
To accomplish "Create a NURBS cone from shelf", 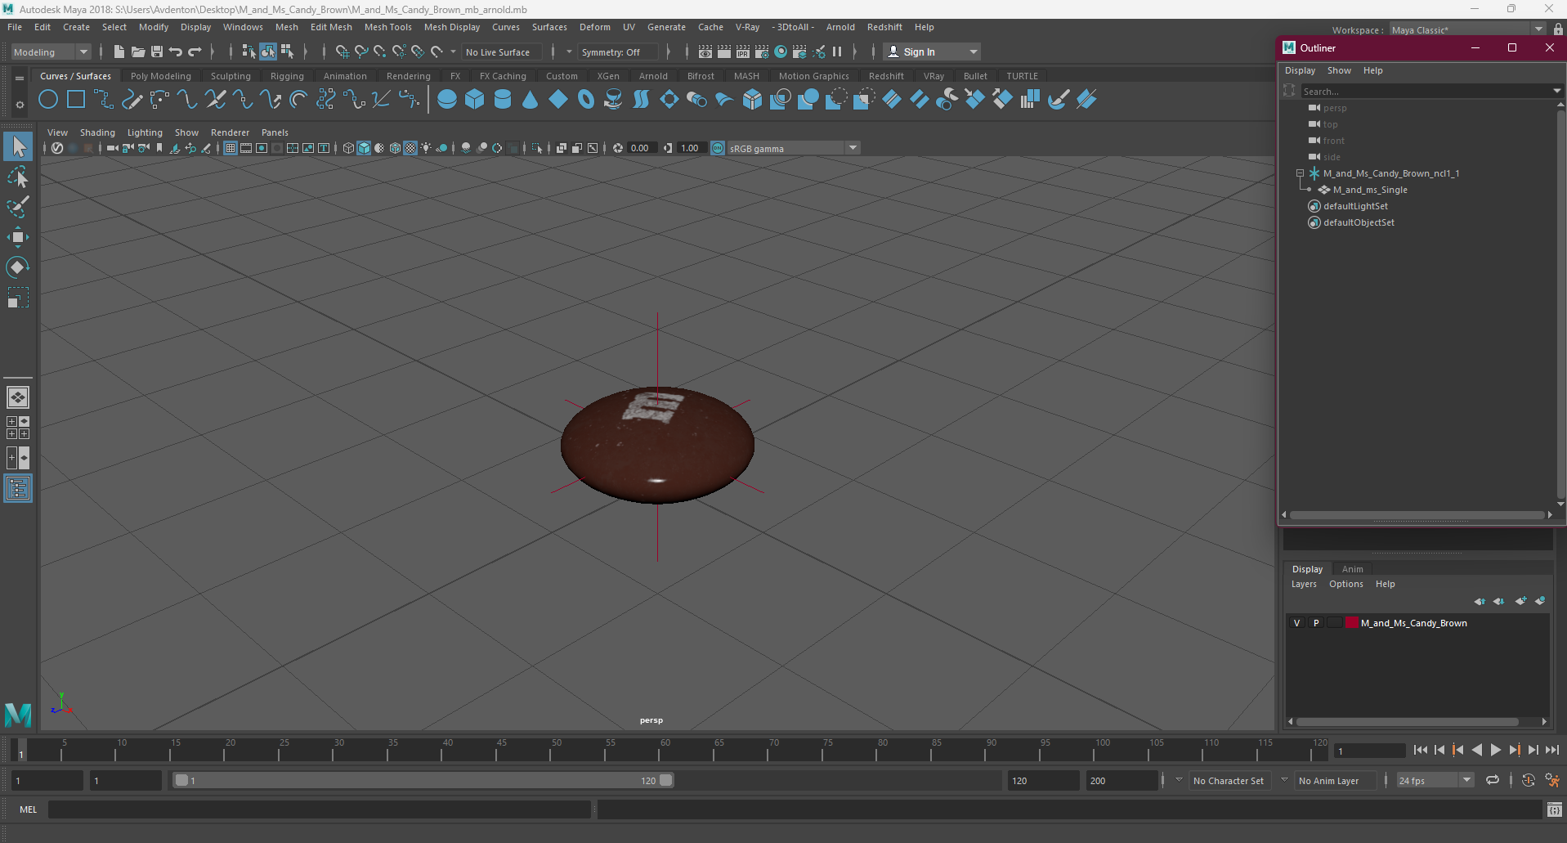I will [531, 100].
